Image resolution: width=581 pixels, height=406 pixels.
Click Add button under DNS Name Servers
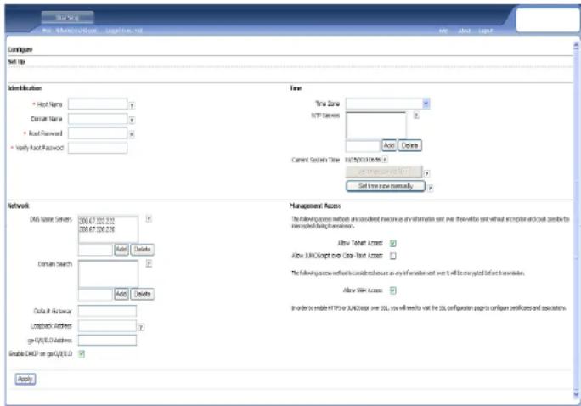tap(121, 250)
